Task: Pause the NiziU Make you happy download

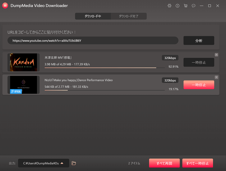Action: pyautogui.click(x=199, y=85)
